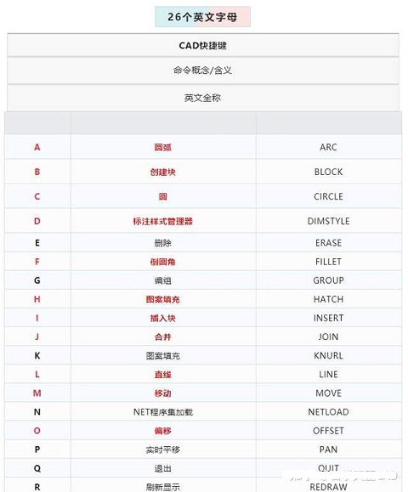Viewport: 408px width, 492px height.
Task: Click the 英文全称 header row
Action: tap(203, 98)
